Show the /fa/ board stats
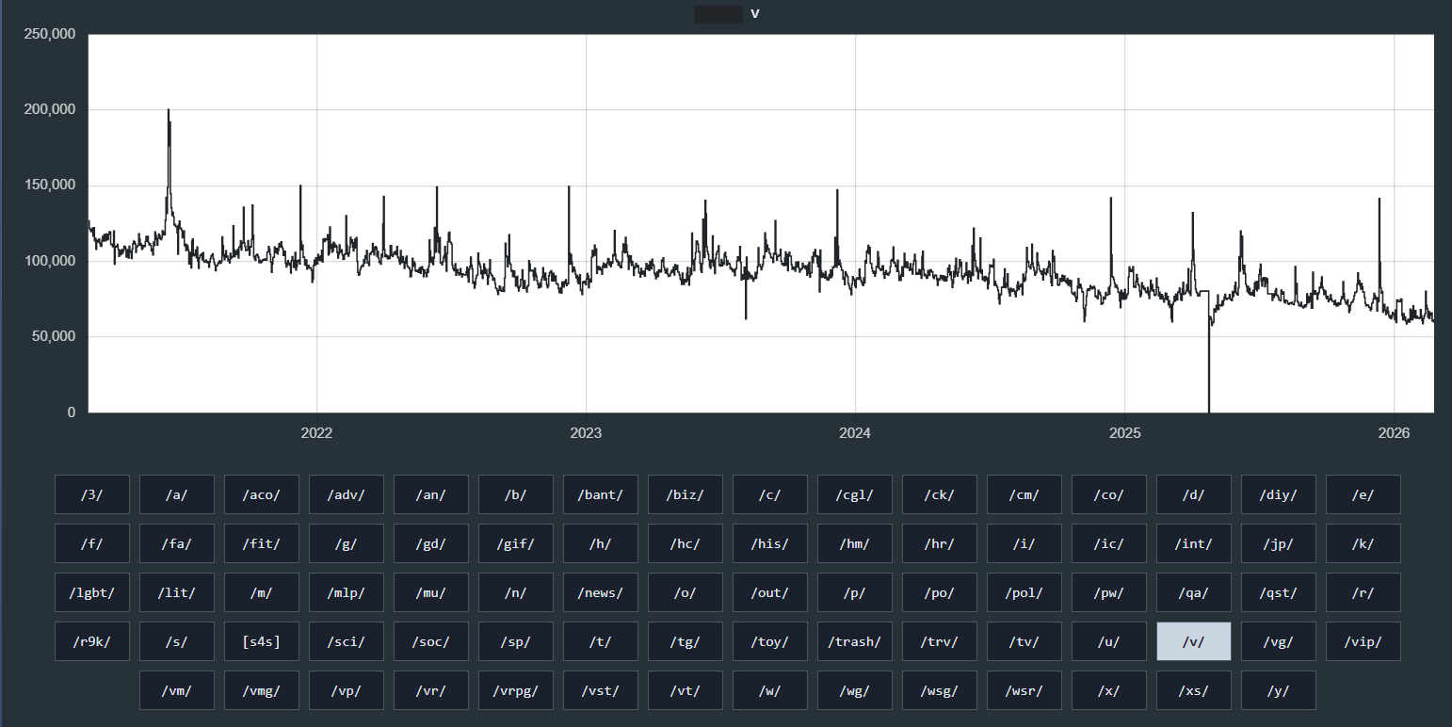The width and height of the screenshot is (1452, 727). (177, 543)
